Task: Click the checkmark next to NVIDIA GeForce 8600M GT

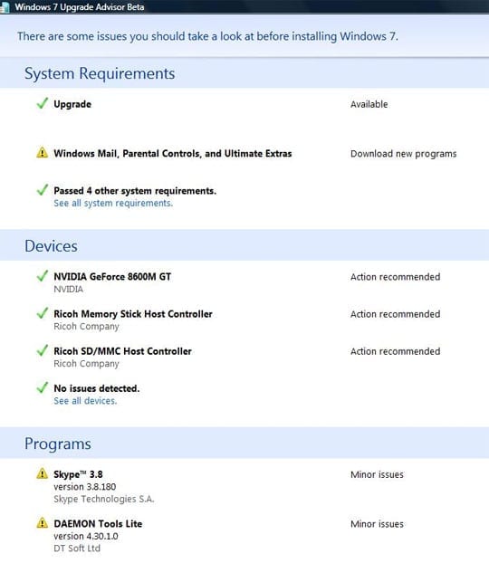Action: pyautogui.click(x=42, y=276)
